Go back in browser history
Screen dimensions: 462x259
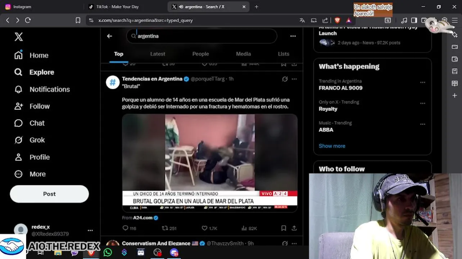pyautogui.click(x=8, y=21)
